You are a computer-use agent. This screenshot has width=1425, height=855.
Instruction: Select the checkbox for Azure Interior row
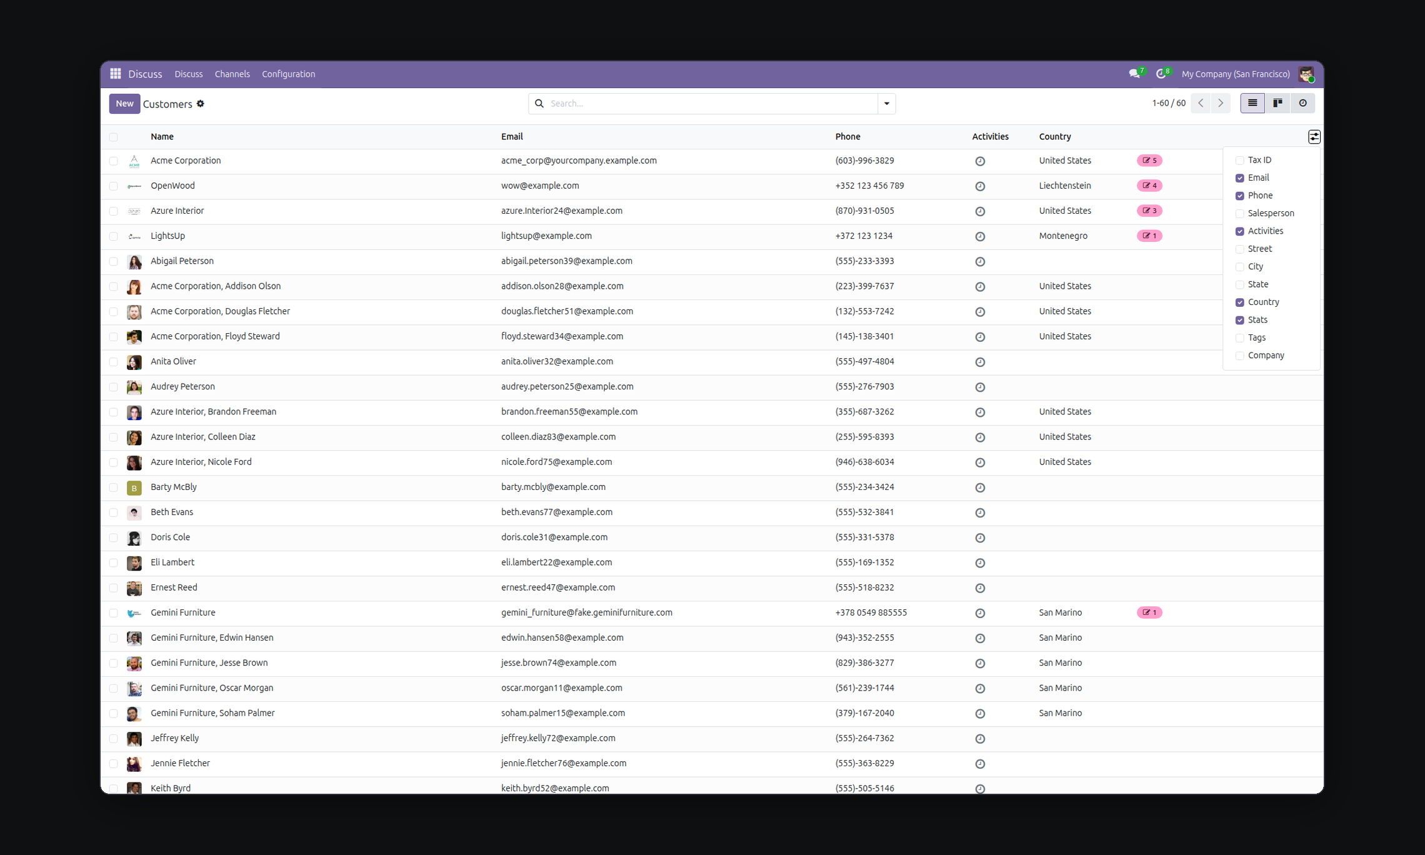tap(113, 211)
